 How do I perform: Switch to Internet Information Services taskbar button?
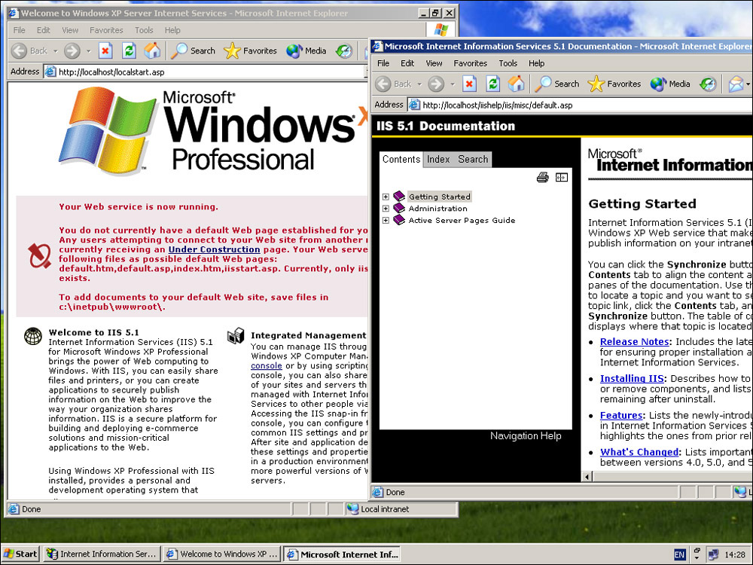[102, 554]
